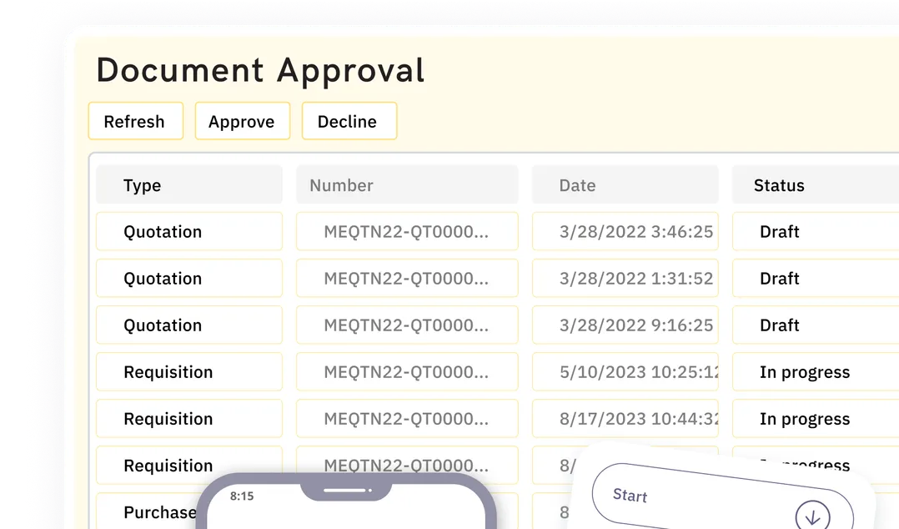Select Quotation type cell for 1:31:52 row
Screen dimensions: 899x529
click(189, 279)
